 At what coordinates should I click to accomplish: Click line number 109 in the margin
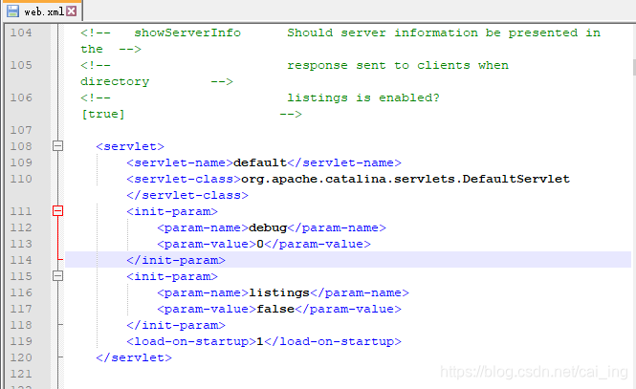(x=21, y=162)
